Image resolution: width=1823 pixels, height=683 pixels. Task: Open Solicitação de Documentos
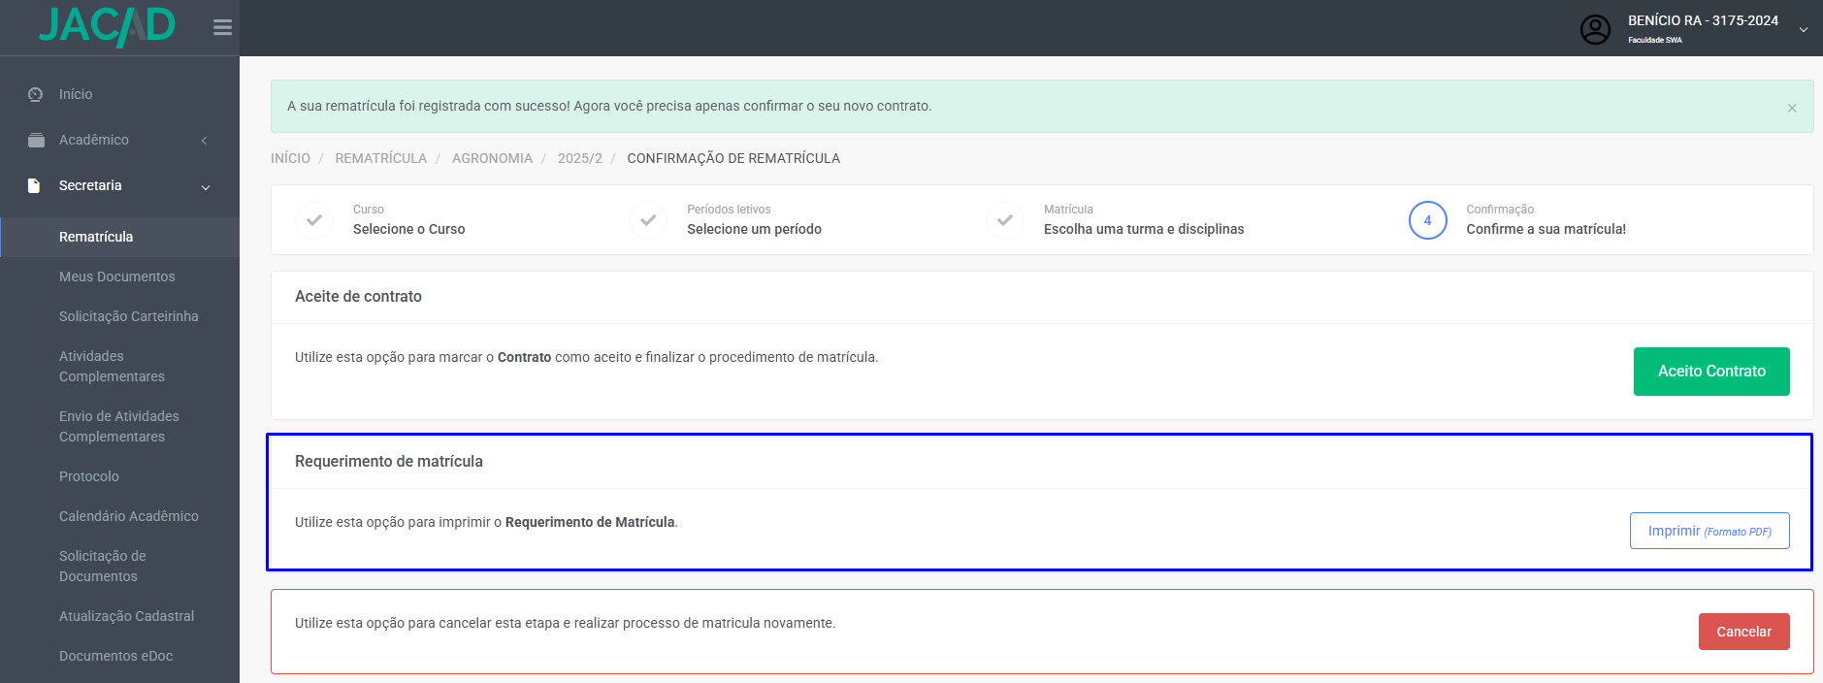103,566
